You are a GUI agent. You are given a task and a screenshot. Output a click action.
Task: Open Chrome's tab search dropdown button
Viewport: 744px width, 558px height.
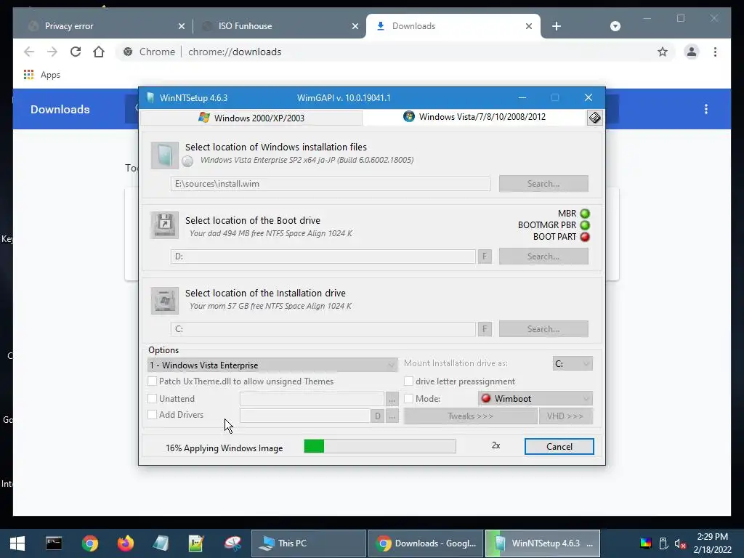[615, 26]
